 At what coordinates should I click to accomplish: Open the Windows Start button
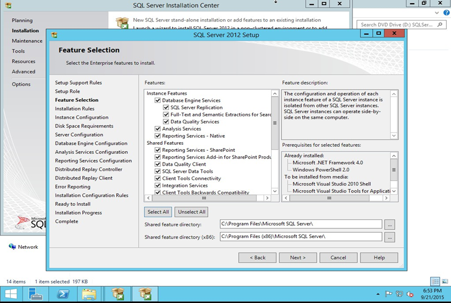point(11,294)
